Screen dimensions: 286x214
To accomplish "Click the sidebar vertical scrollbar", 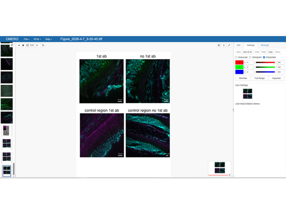I will [x=14, y=169].
